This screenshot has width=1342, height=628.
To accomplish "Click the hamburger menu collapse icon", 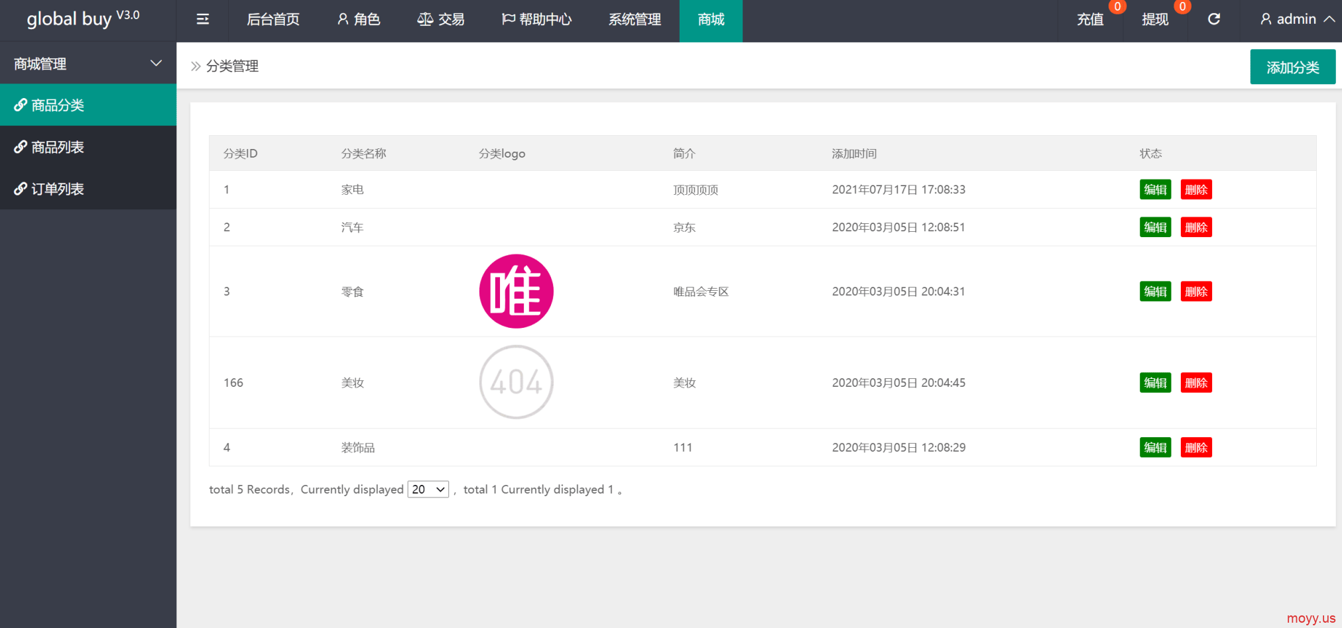I will click(x=203, y=20).
